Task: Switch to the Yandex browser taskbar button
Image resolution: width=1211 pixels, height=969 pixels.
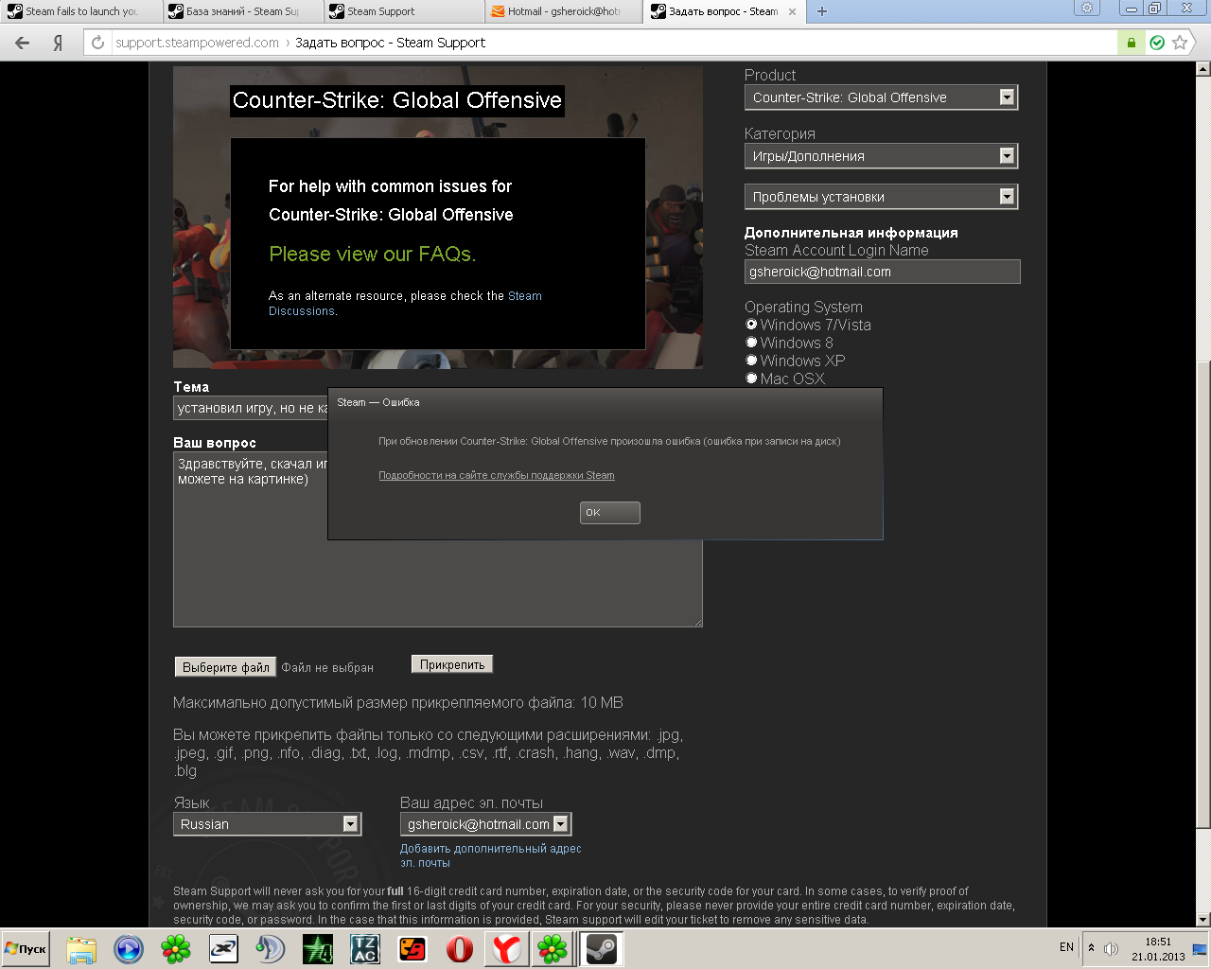Action: 507,948
